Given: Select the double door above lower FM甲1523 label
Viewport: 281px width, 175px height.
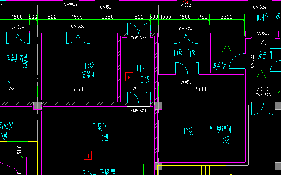Looking at the screenshot, I should [x=139, y=98].
